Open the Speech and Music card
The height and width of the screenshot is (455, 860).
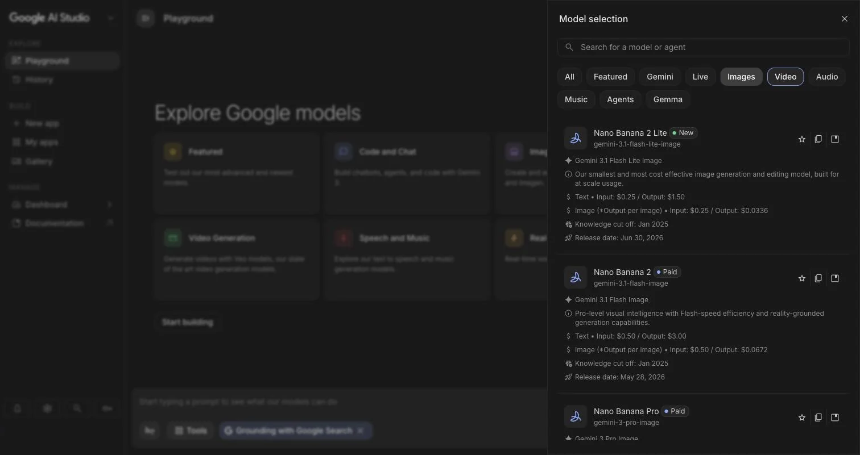tap(407, 260)
